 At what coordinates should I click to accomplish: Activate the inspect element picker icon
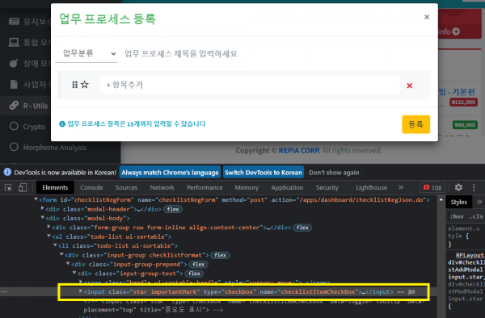[x=8, y=187]
